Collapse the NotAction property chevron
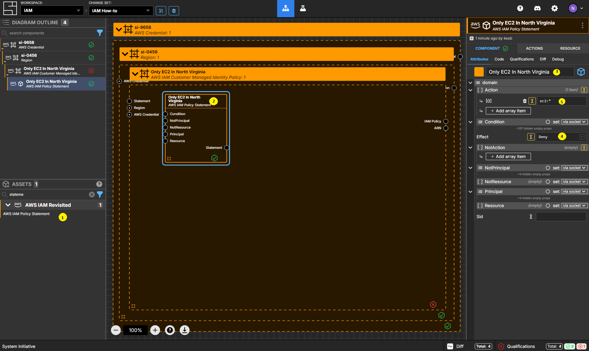The image size is (589, 351). (470, 148)
